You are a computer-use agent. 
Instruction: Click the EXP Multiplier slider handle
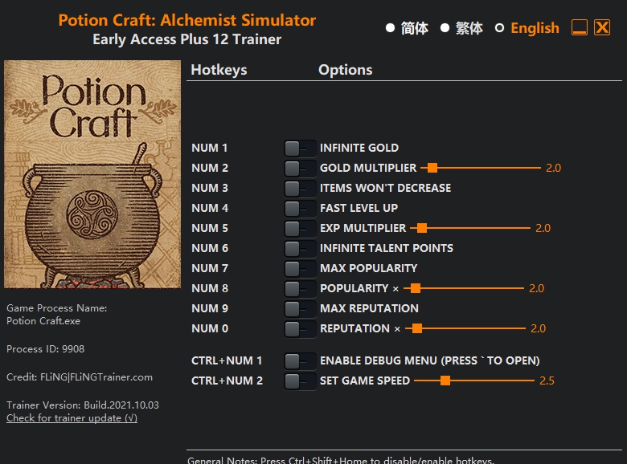pos(422,229)
